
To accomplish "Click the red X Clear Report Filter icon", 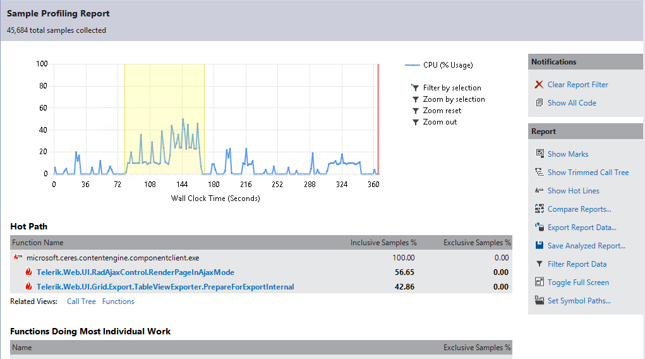I will 539,85.
